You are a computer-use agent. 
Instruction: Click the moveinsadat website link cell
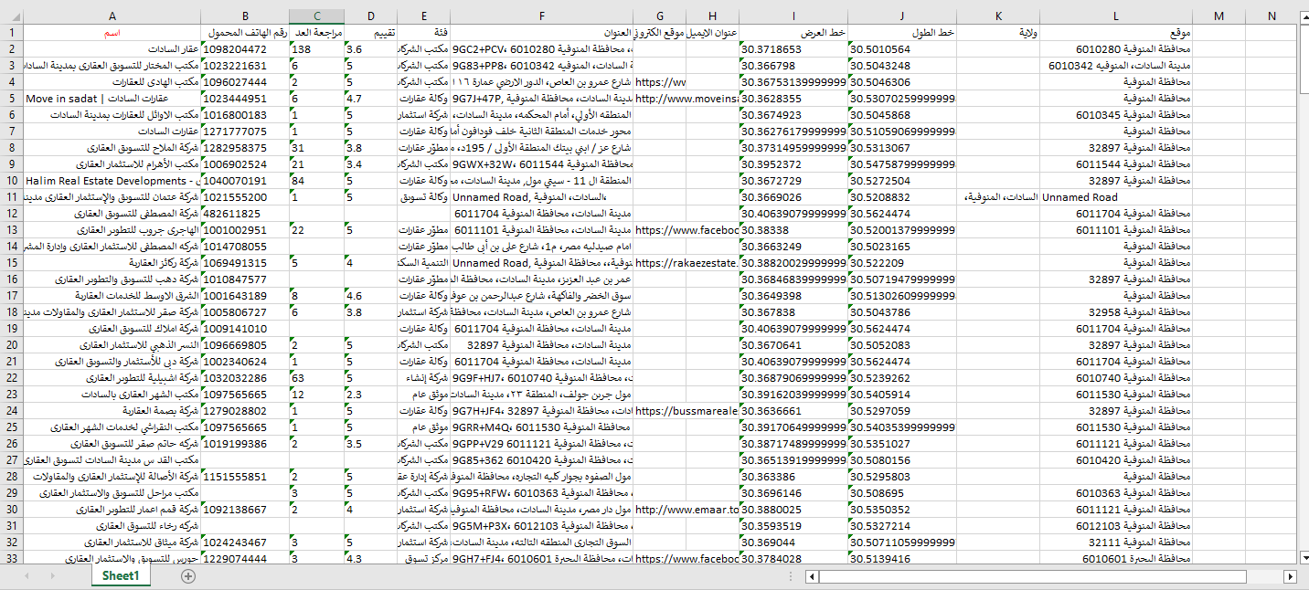click(x=686, y=99)
